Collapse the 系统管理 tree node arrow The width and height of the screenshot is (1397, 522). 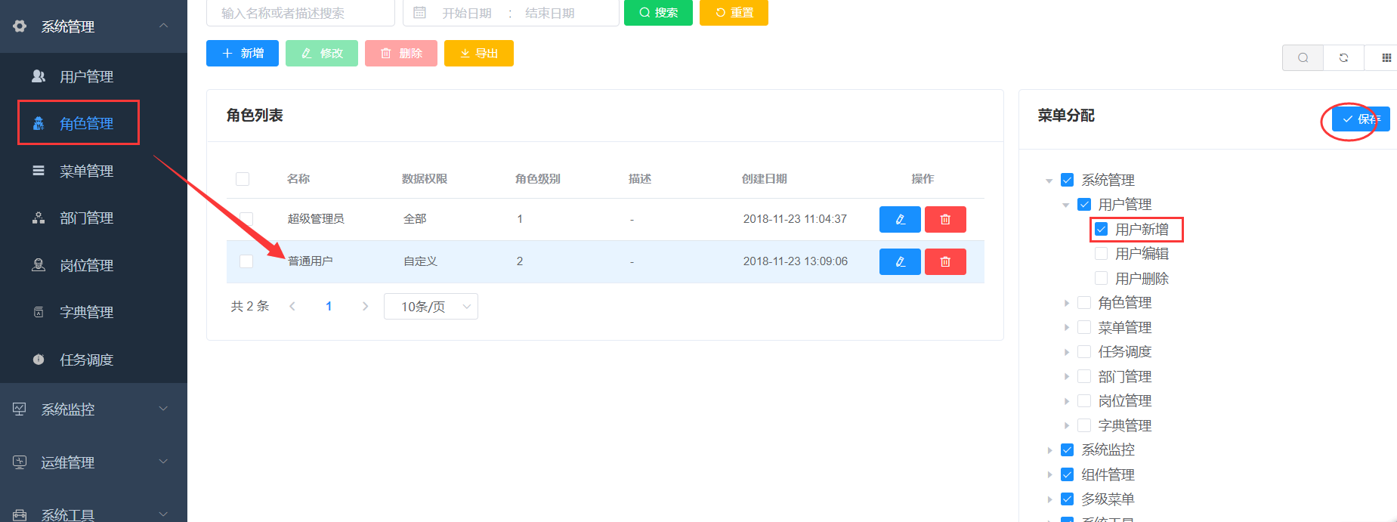click(1049, 181)
